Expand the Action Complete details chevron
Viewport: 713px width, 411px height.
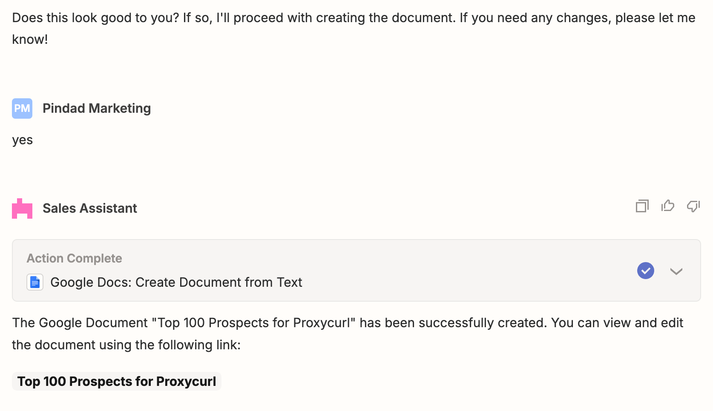pos(676,271)
